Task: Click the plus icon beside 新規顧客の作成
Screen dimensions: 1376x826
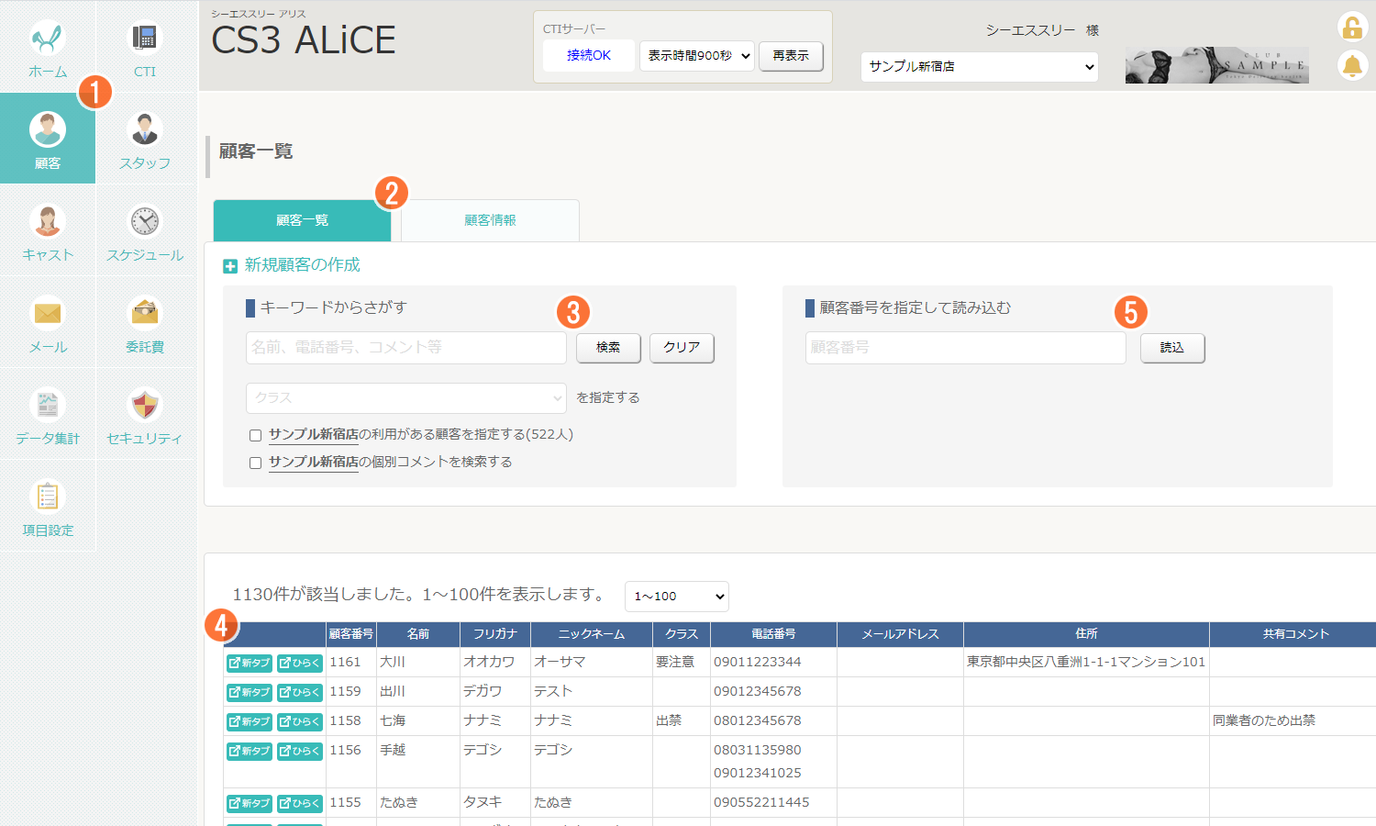Action: [230, 266]
